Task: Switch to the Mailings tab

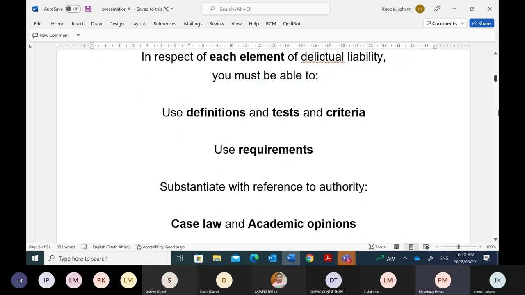Action: pyautogui.click(x=193, y=23)
